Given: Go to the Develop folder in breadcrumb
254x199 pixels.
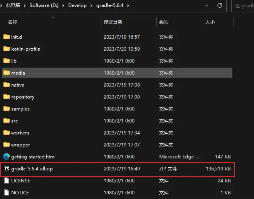Looking at the screenshot, I should point(77,6).
